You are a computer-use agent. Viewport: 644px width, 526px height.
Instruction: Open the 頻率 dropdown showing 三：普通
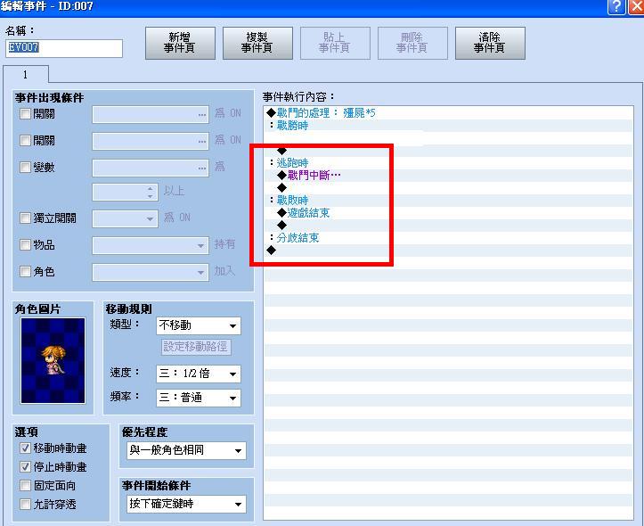click(x=199, y=398)
